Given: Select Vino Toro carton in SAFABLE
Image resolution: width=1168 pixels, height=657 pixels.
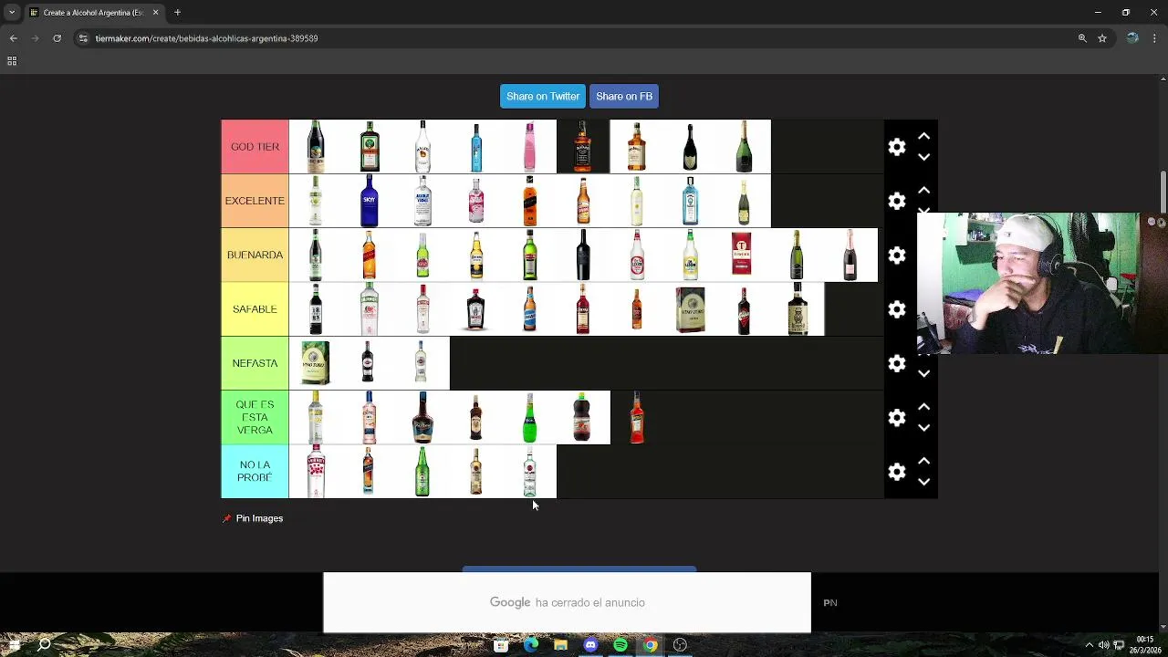Looking at the screenshot, I should 691,309.
